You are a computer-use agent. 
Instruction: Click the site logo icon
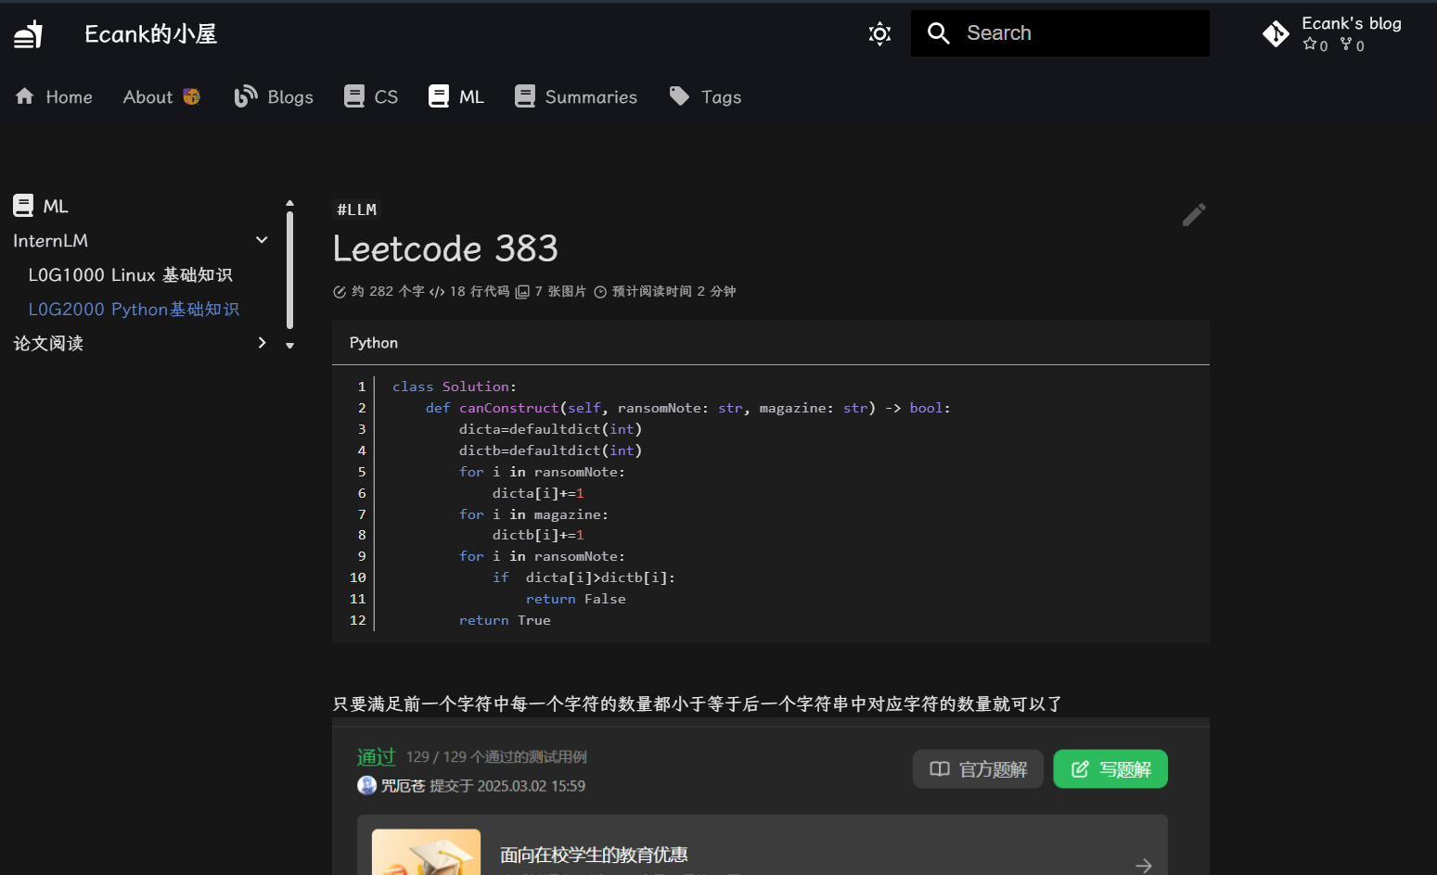pyautogui.click(x=28, y=34)
